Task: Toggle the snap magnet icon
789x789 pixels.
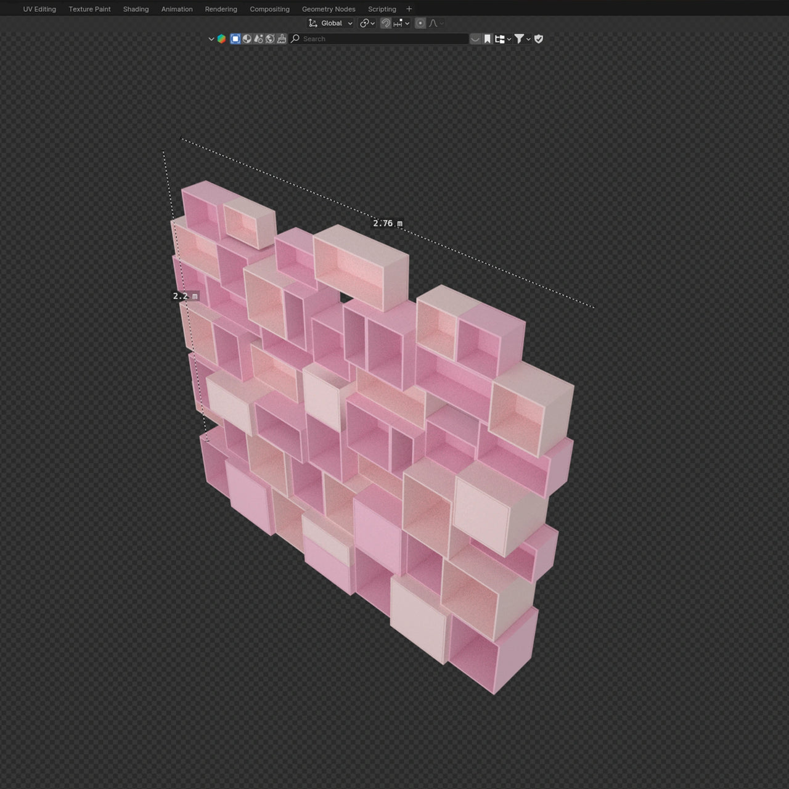Action: [385, 23]
